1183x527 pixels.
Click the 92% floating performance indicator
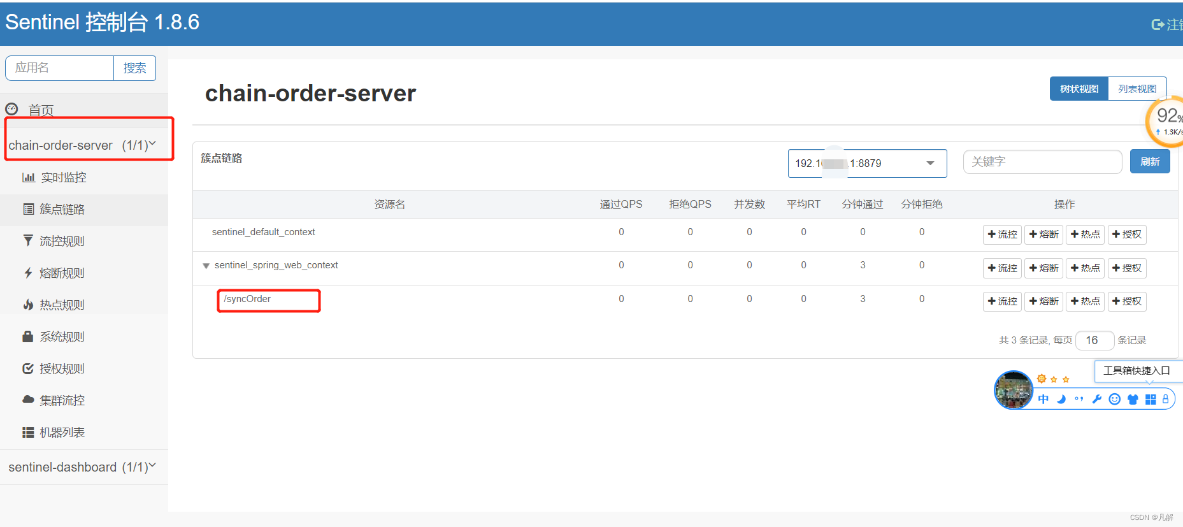pyautogui.click(x=1166, y=121)
